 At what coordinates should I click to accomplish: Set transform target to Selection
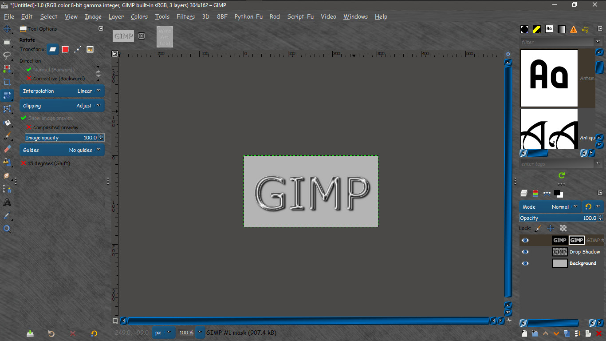[65, 49]
